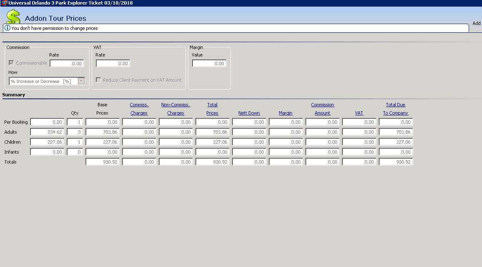Click the Per Booking Total Due field
This screenshot has height=267, width=482.
[396, 122]
